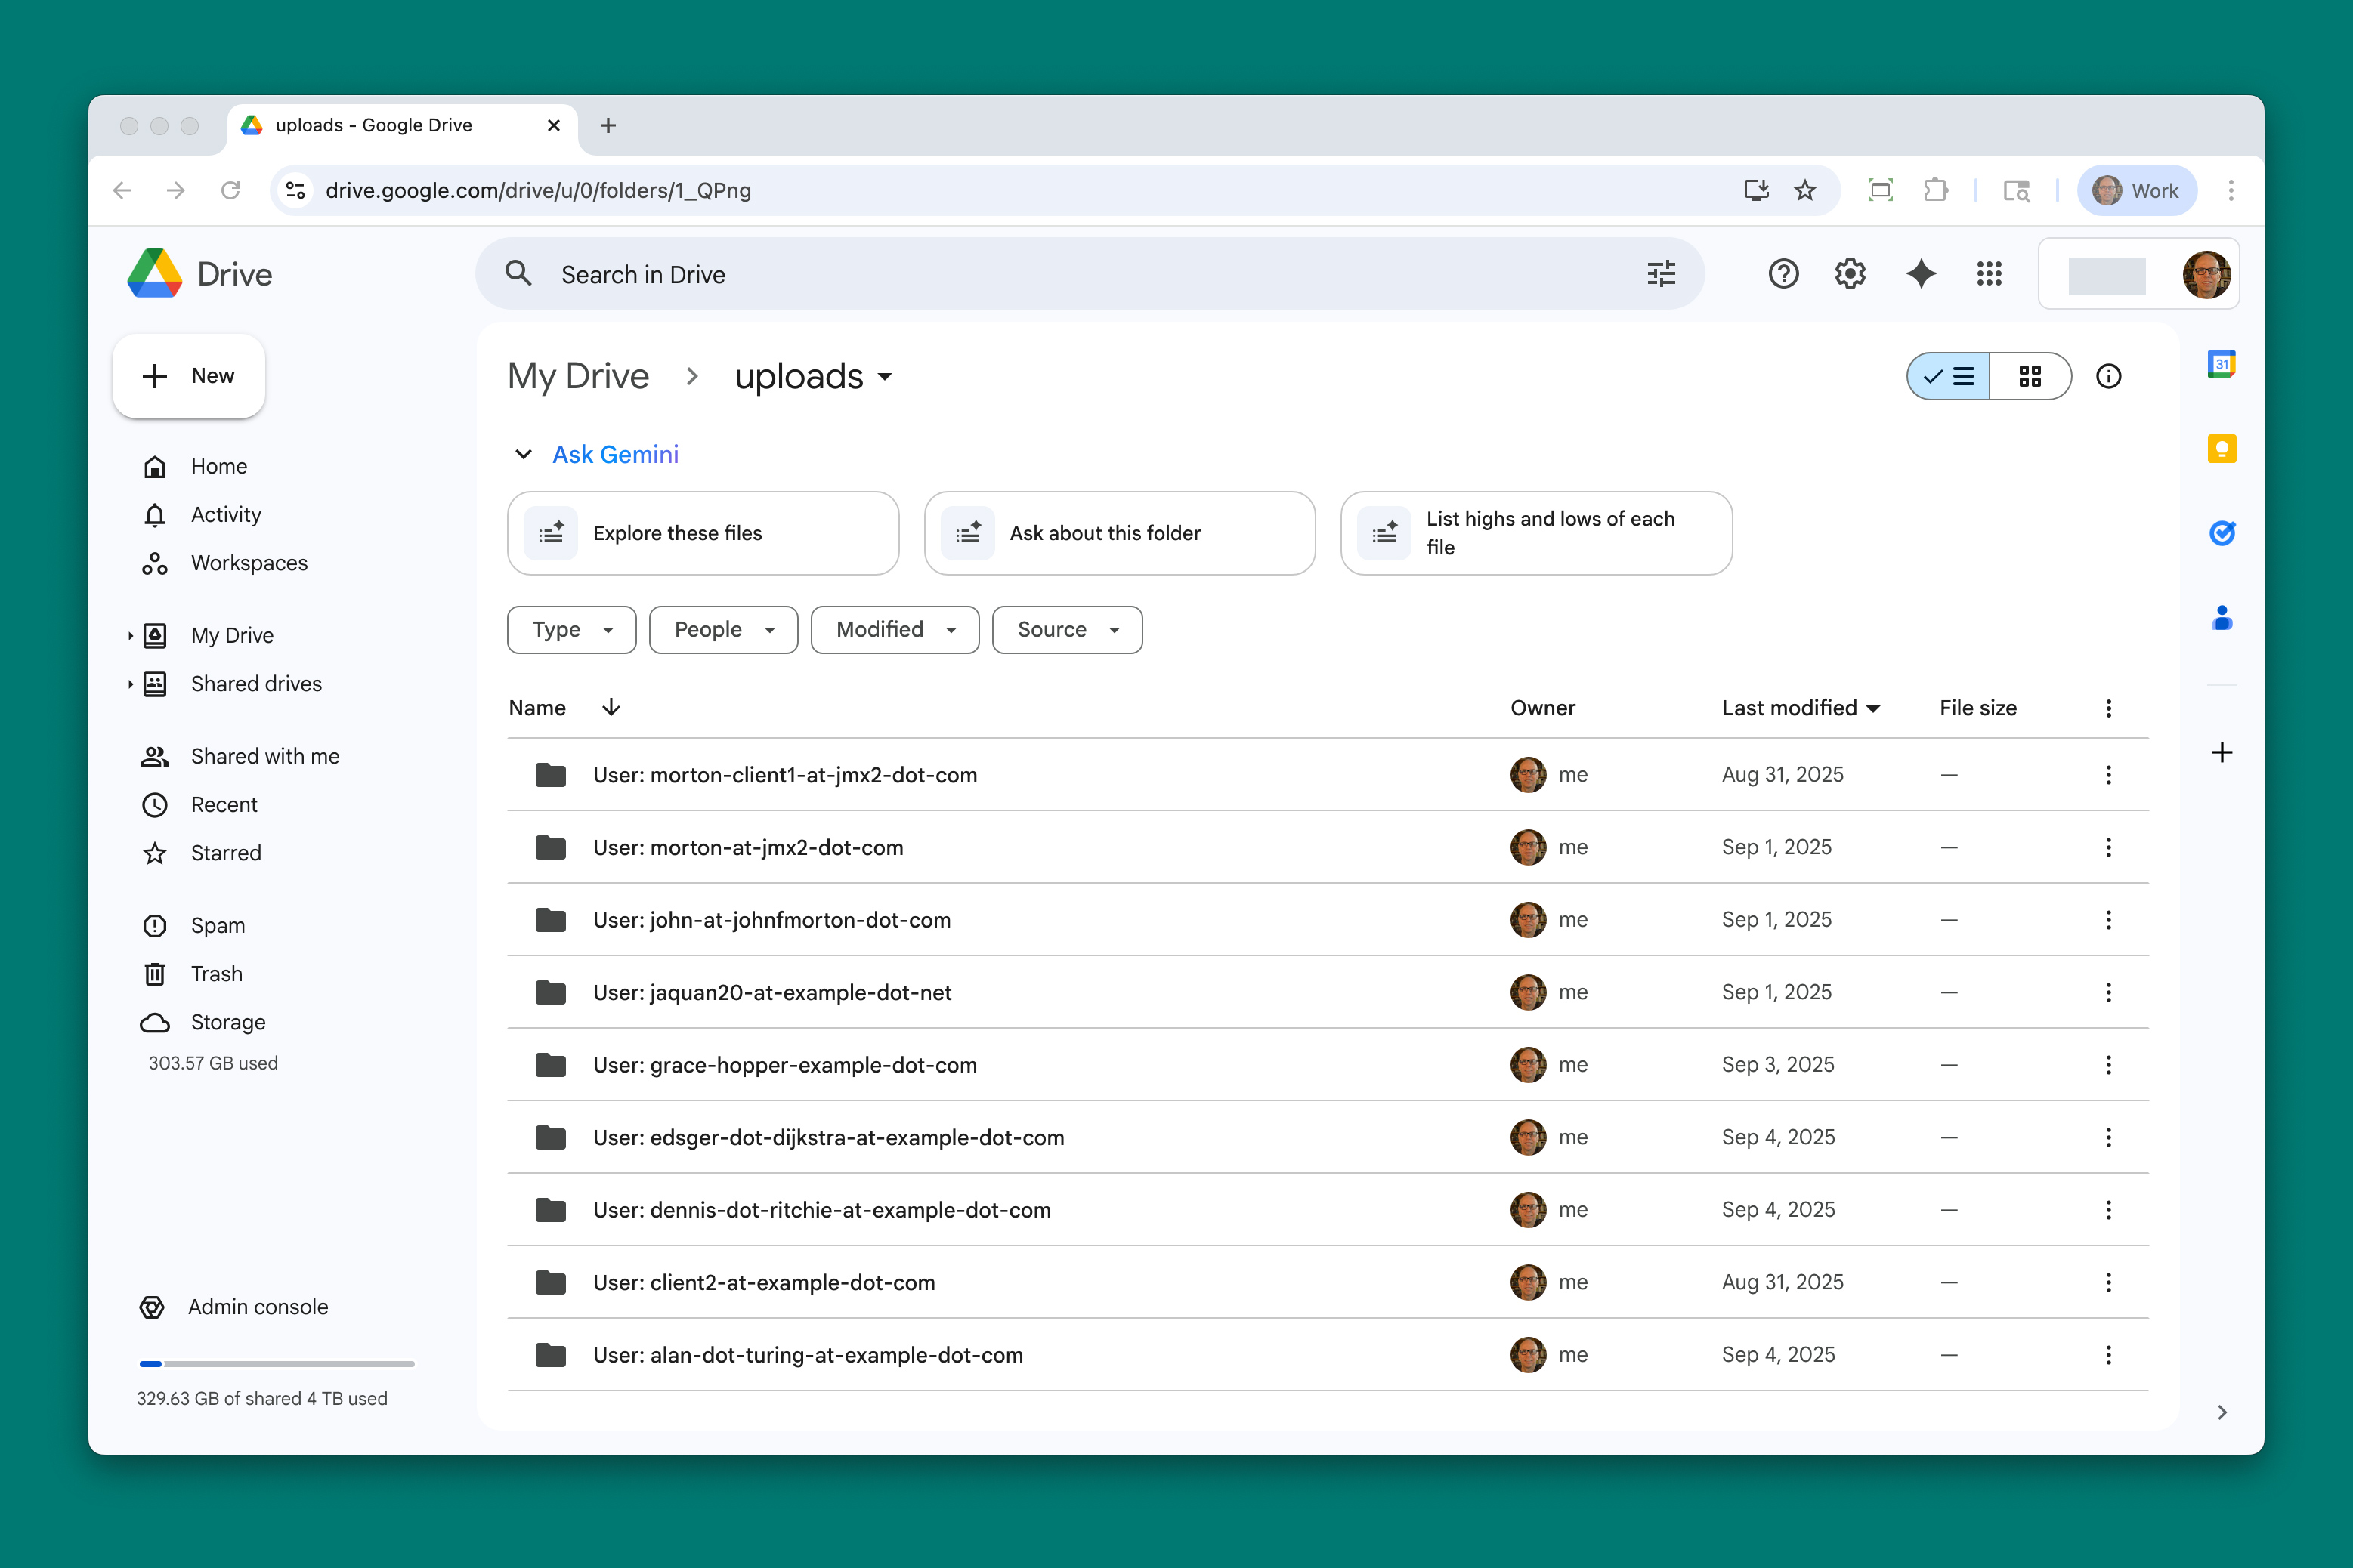Viewport: 2353px width, 1568px height.
Task: Switch to list layout view
Action: tap(1949, 377)
